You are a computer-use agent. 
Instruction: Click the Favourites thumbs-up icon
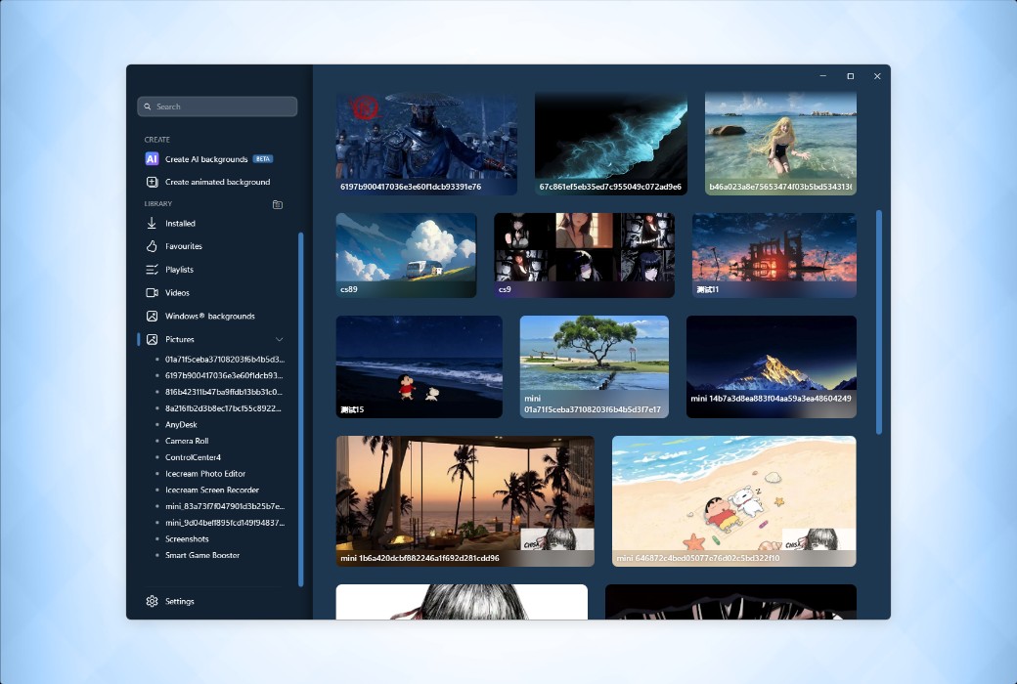click(152, 246)
